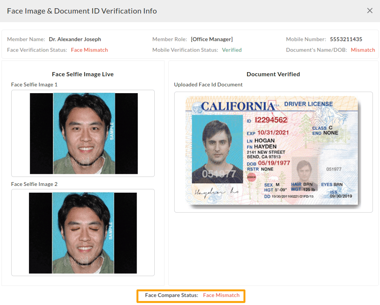View the uploaded California driver license image

pyautogui.click(x=273, y=150)
